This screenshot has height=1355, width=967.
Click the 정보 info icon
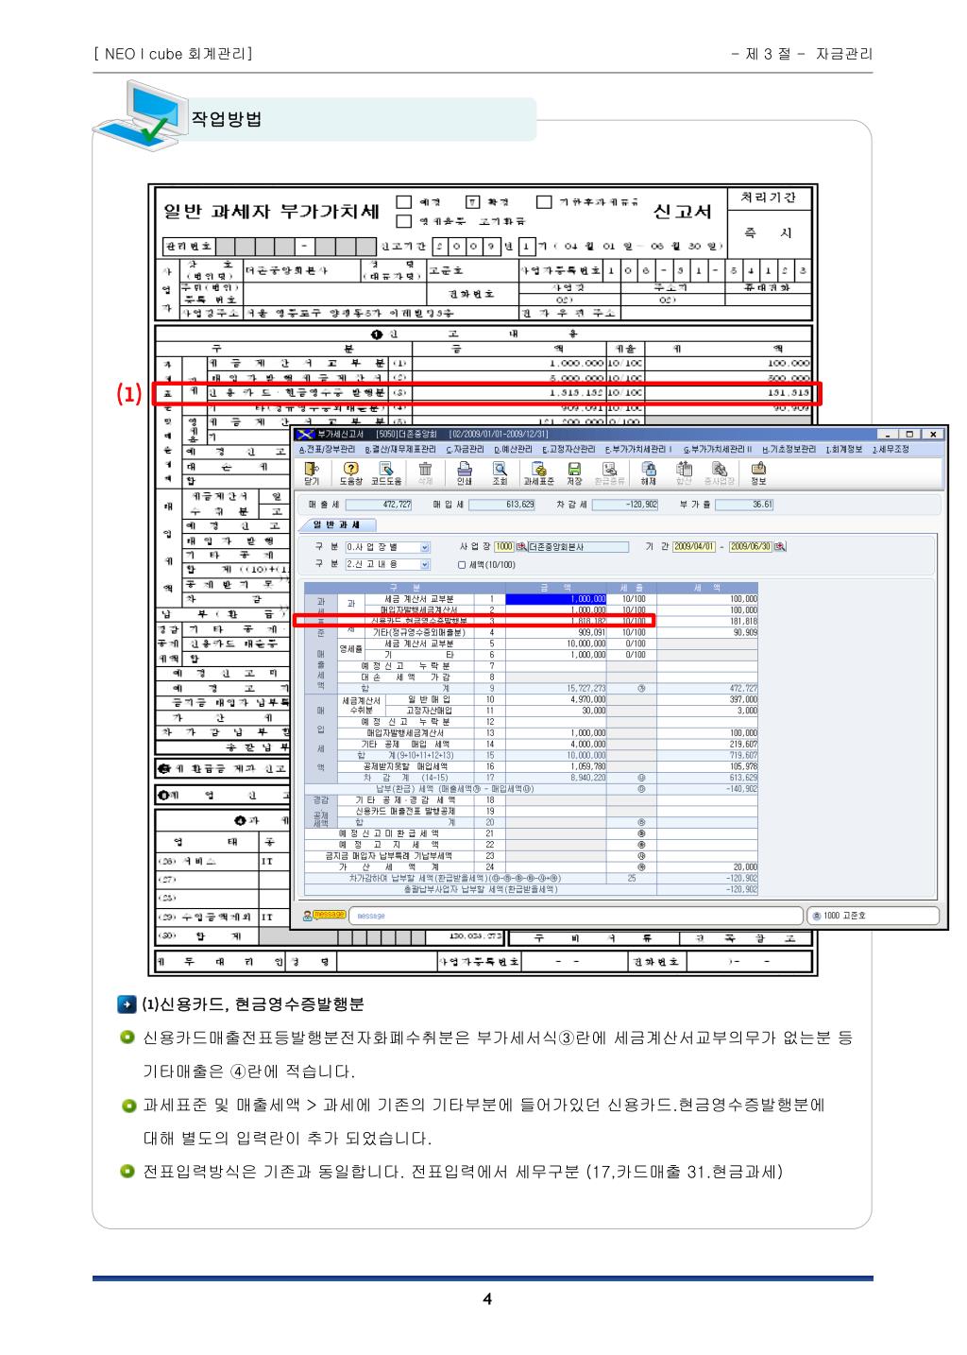[758, 472]
